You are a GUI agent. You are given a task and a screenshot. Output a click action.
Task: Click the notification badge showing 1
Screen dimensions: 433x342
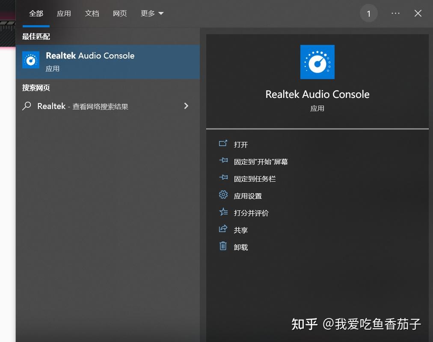tap(369, 13)
